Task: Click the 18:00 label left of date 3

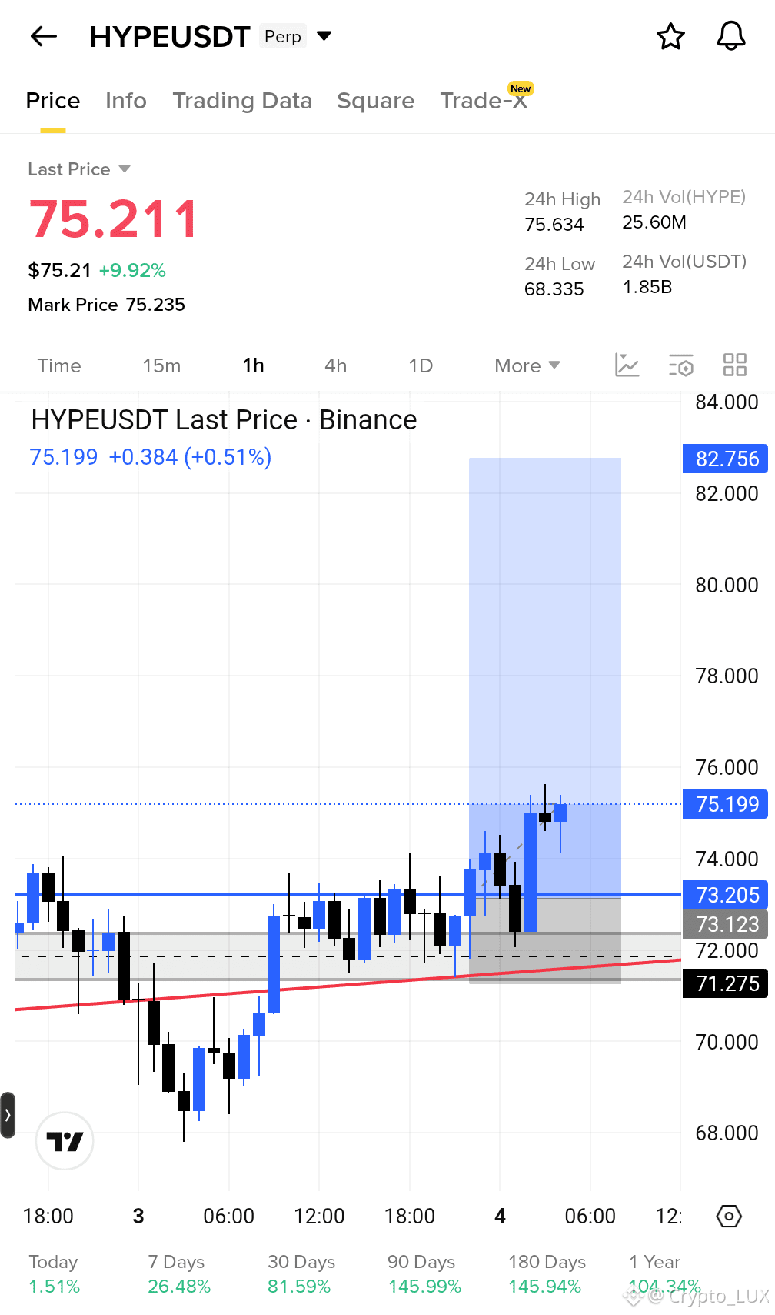Action: 48,1216
